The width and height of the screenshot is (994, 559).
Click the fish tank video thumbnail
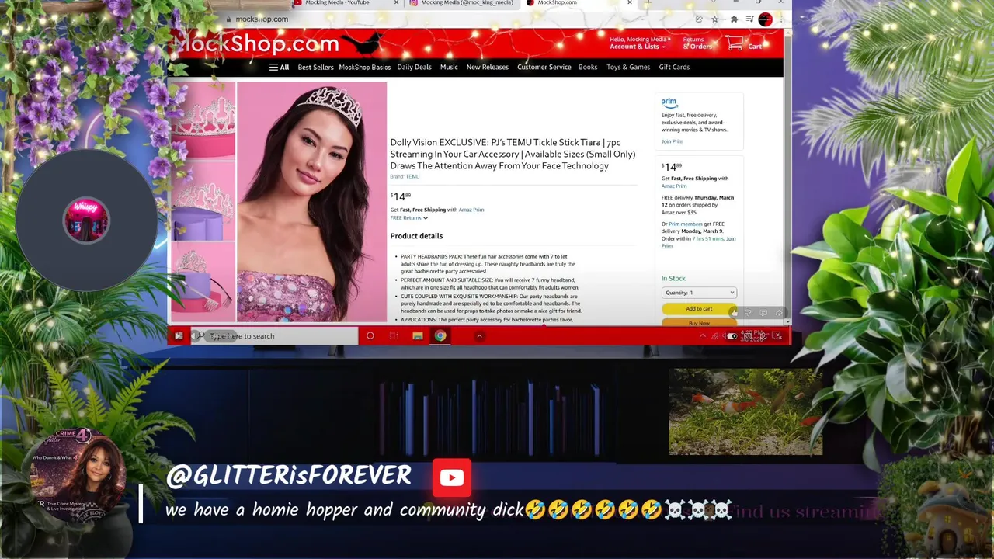(x=745, y=411)
